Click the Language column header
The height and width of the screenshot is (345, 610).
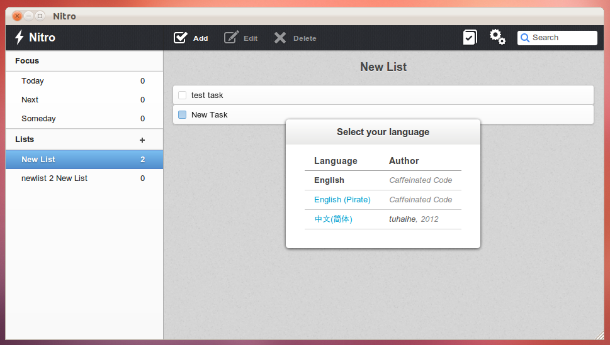[x=336, y=161]
